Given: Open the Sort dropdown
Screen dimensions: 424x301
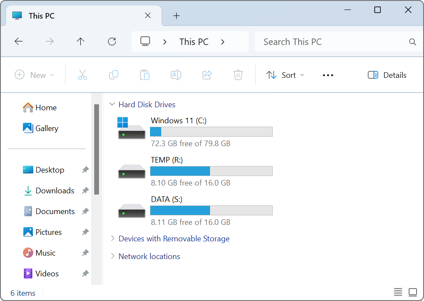Looking at the screenshot, I should coord(285,75).
